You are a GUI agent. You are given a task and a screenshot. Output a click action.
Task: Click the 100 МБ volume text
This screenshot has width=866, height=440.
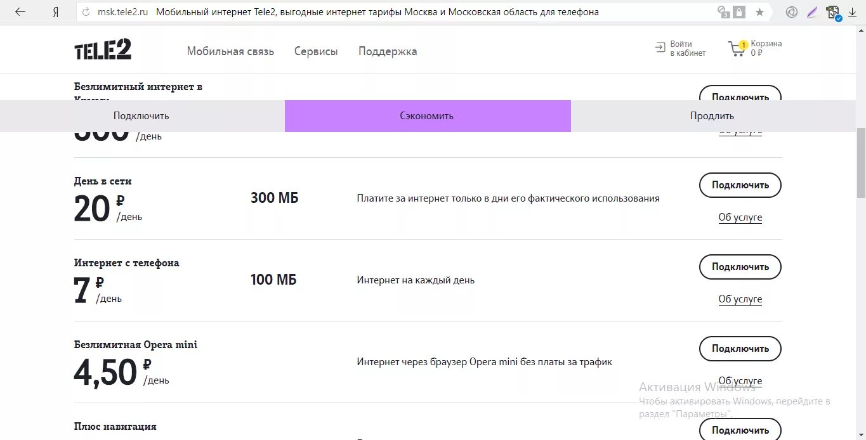click(273, 280)
